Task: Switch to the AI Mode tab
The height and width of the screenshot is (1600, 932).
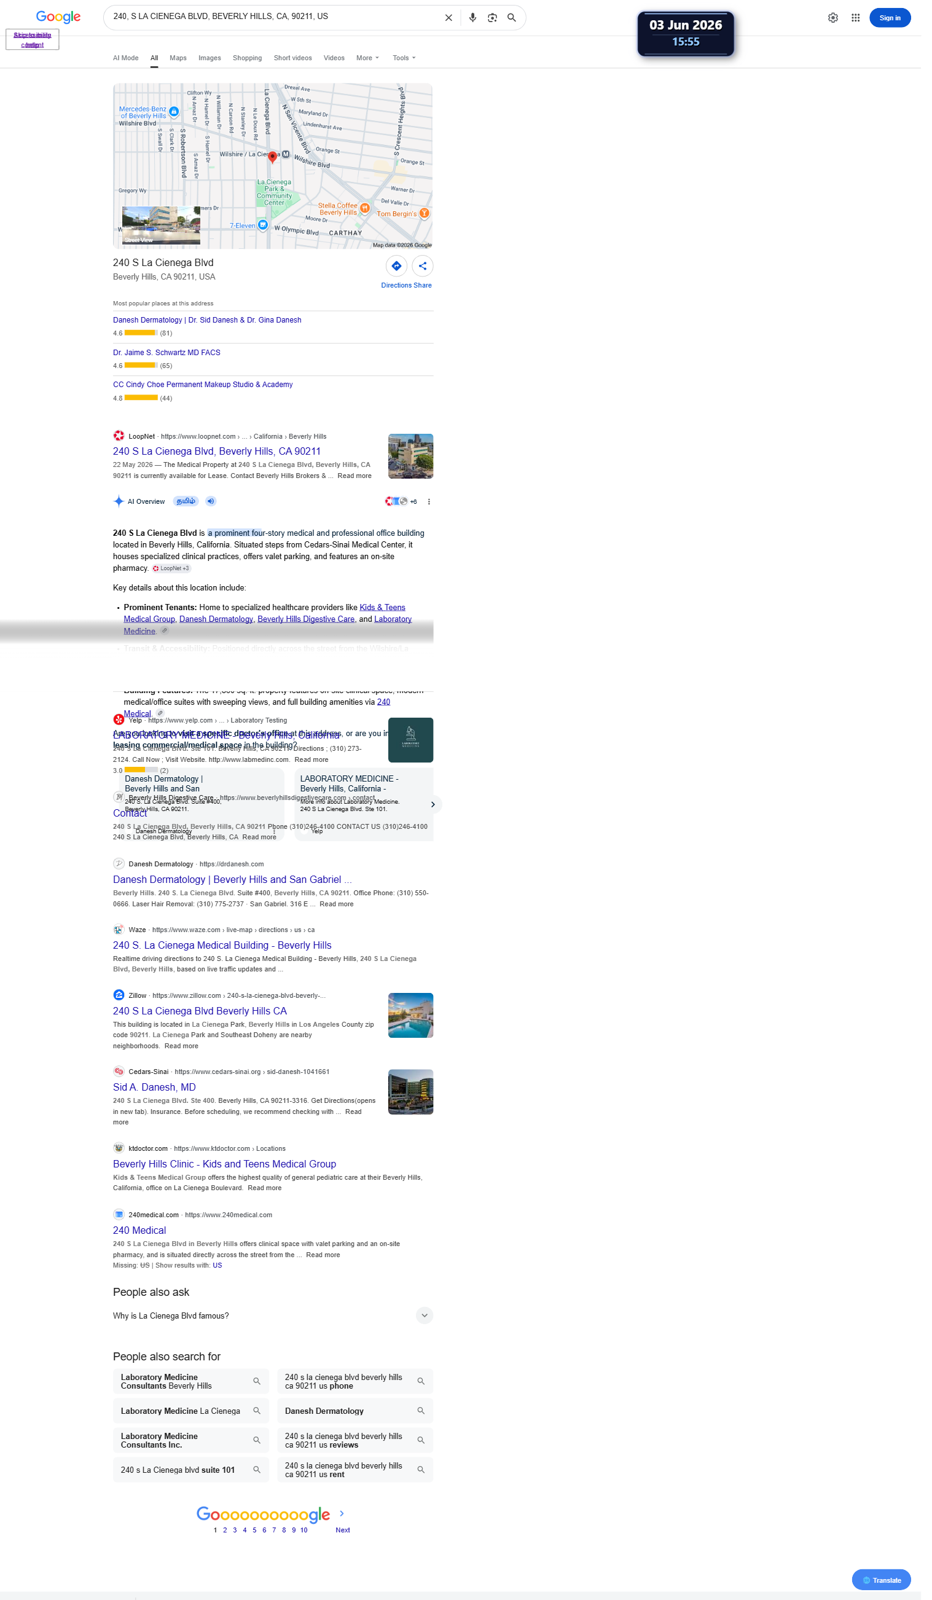Action: [x=126, y=58]
